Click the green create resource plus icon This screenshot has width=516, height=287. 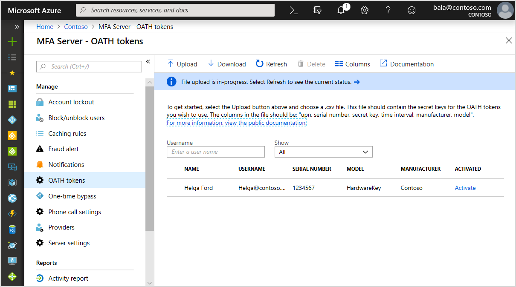[12, 41]
